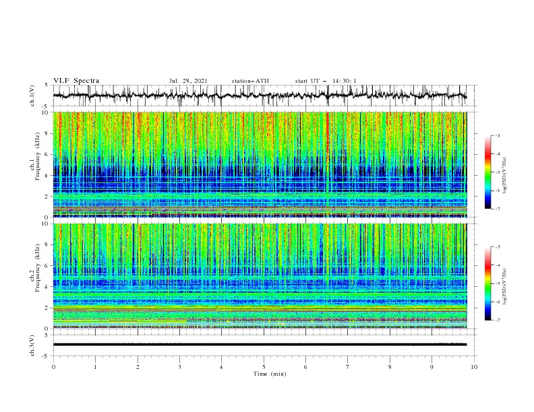
Task: Click the 'Time (min)' axis label
Action: 270,374
